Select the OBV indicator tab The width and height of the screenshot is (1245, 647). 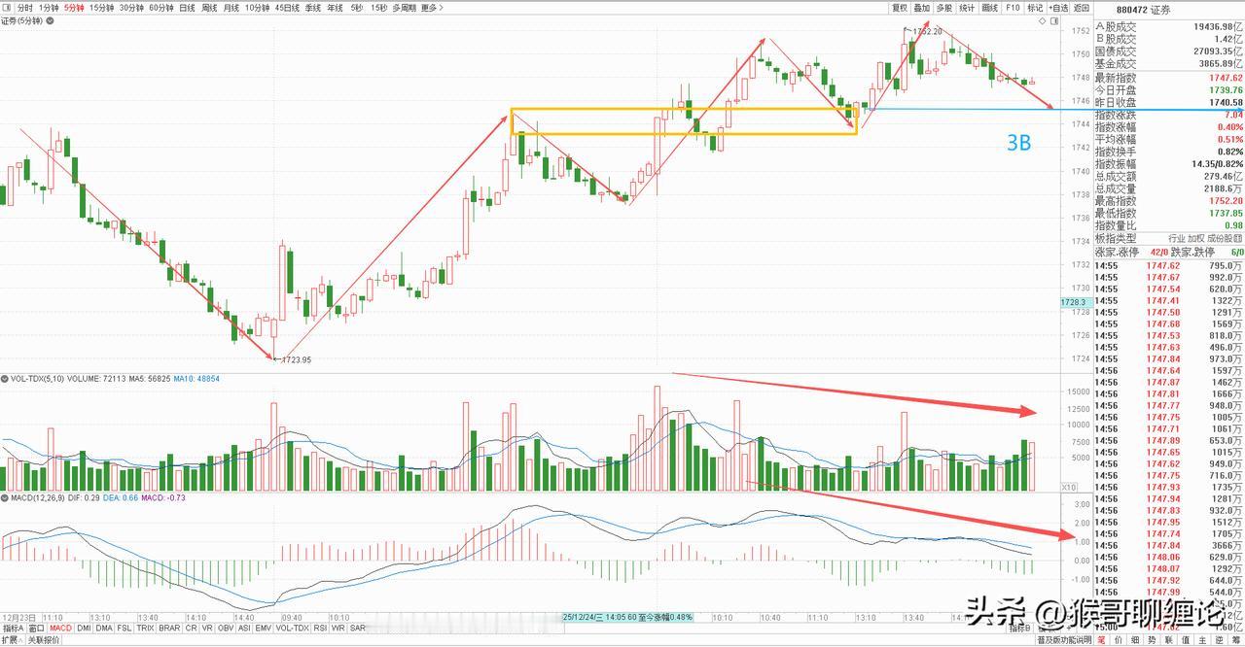click(x=226, y=628)
